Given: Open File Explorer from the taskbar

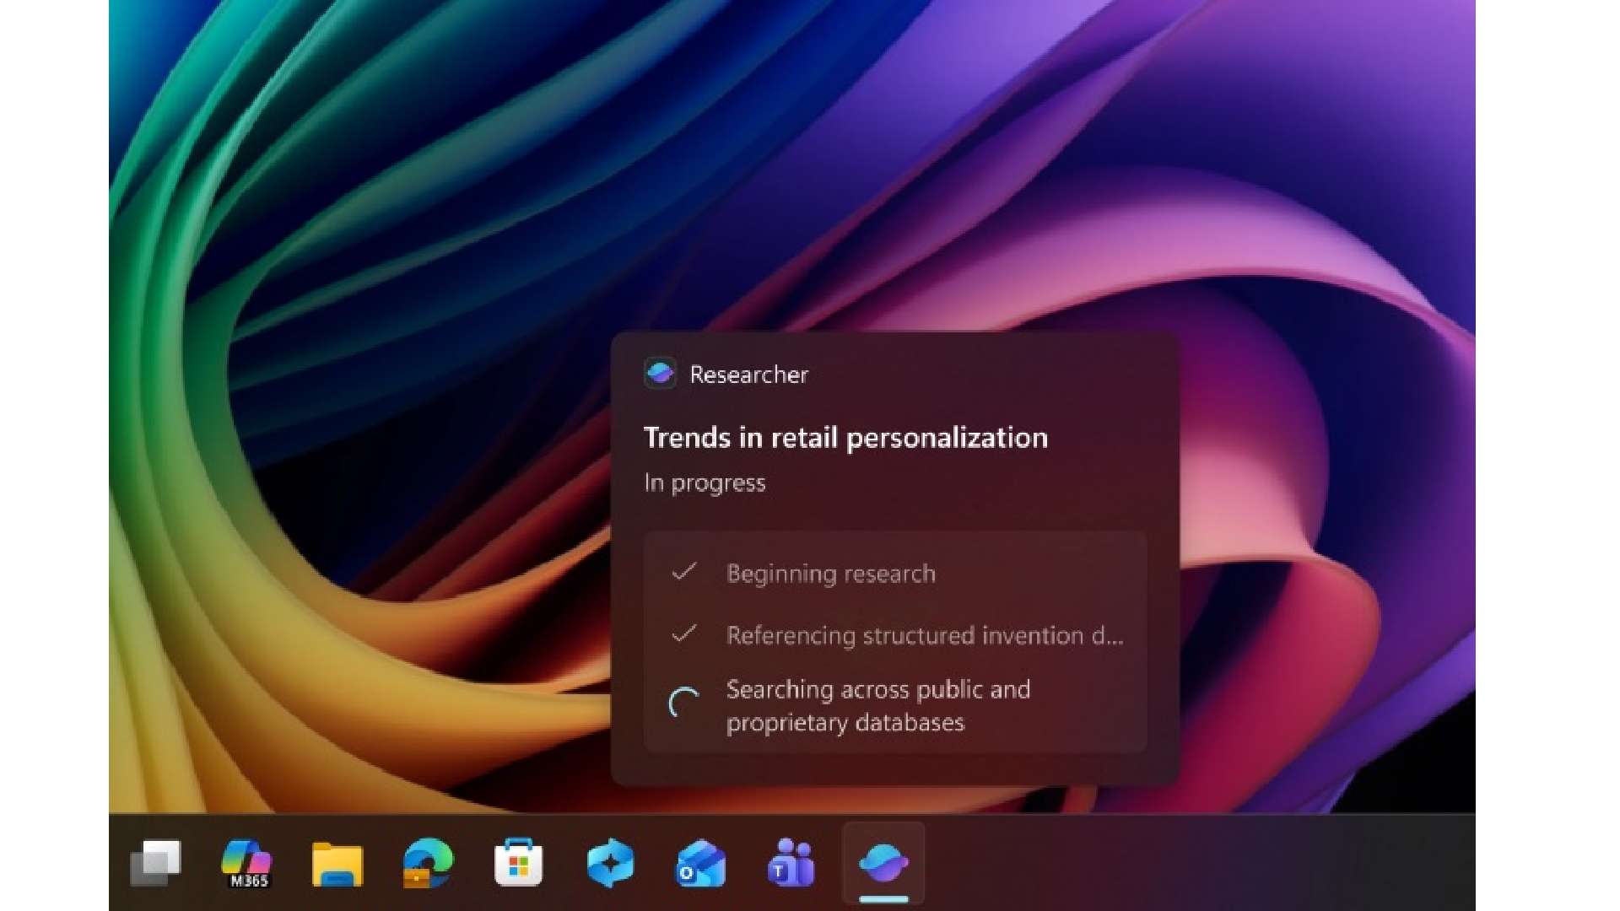Looking at the screenshot, I should click(337, 864).
